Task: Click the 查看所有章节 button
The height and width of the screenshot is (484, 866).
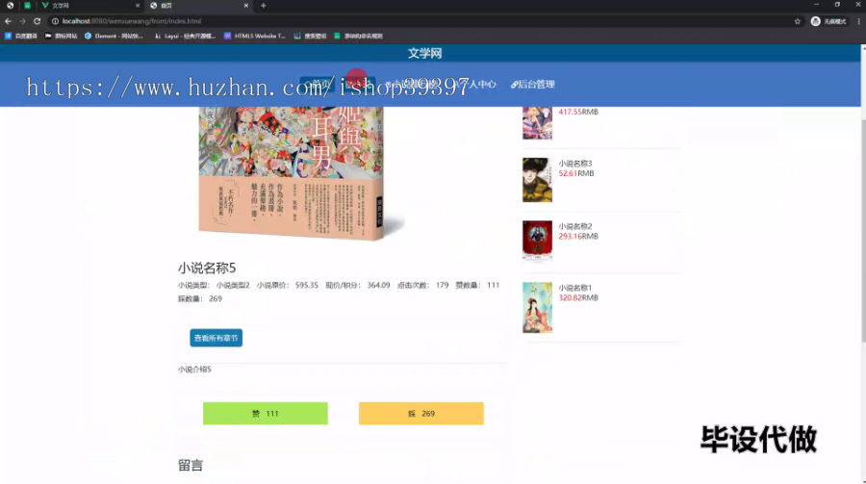Action: pos(216,338)
